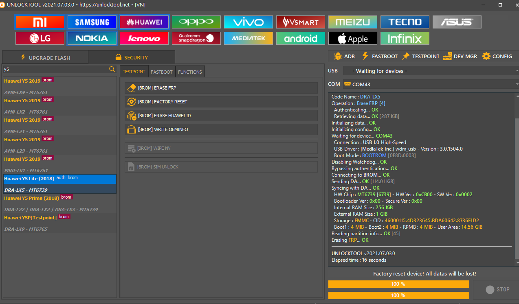Focus the model search field containing y5

click(56, 70)
